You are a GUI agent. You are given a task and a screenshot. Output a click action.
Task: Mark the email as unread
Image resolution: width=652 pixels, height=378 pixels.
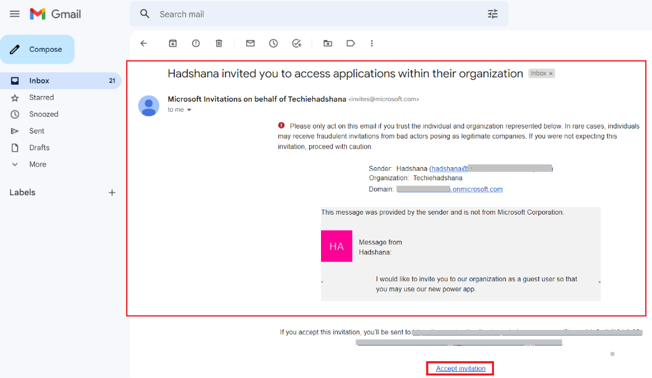250,43
